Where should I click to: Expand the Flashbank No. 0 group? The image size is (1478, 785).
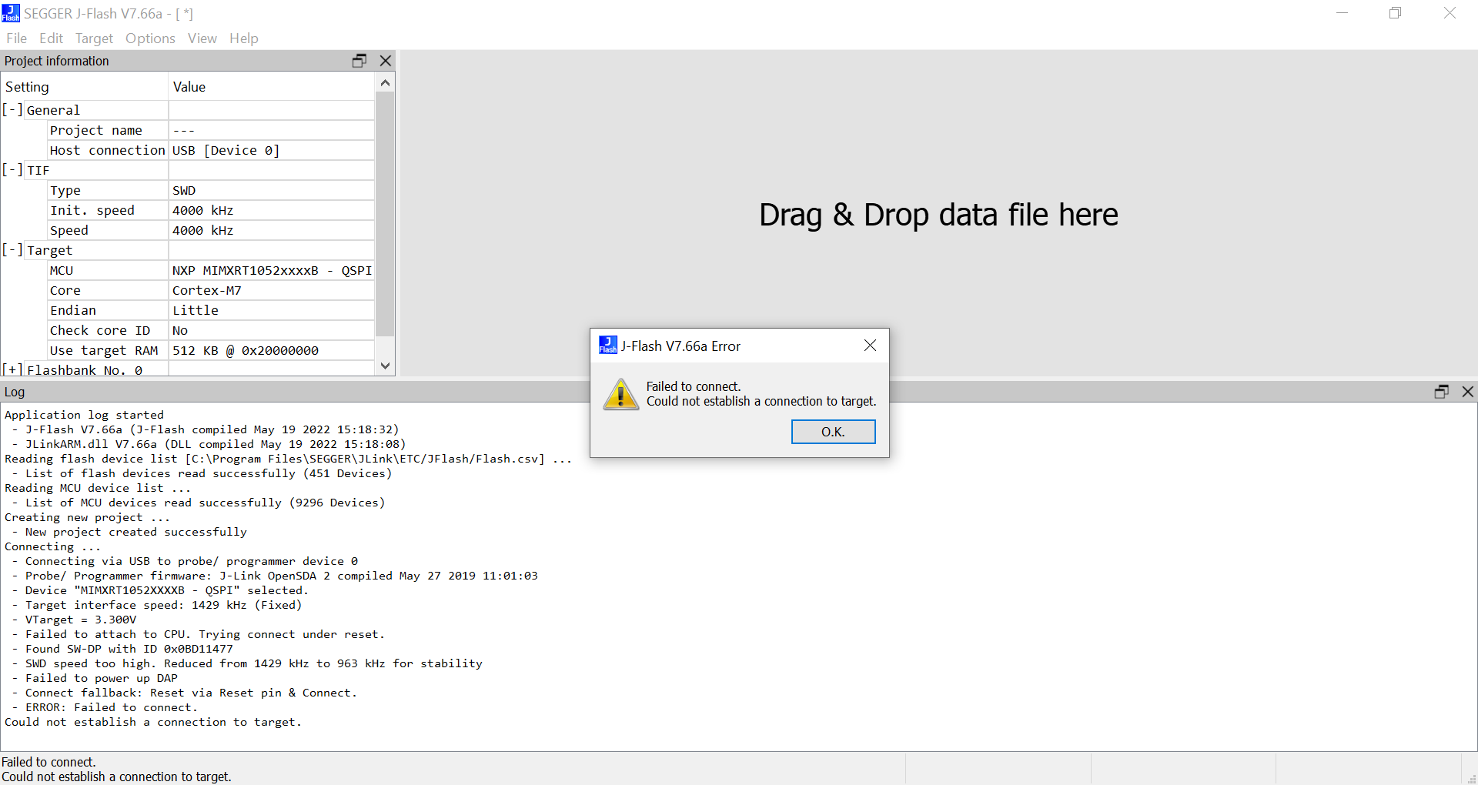point(12,370)
